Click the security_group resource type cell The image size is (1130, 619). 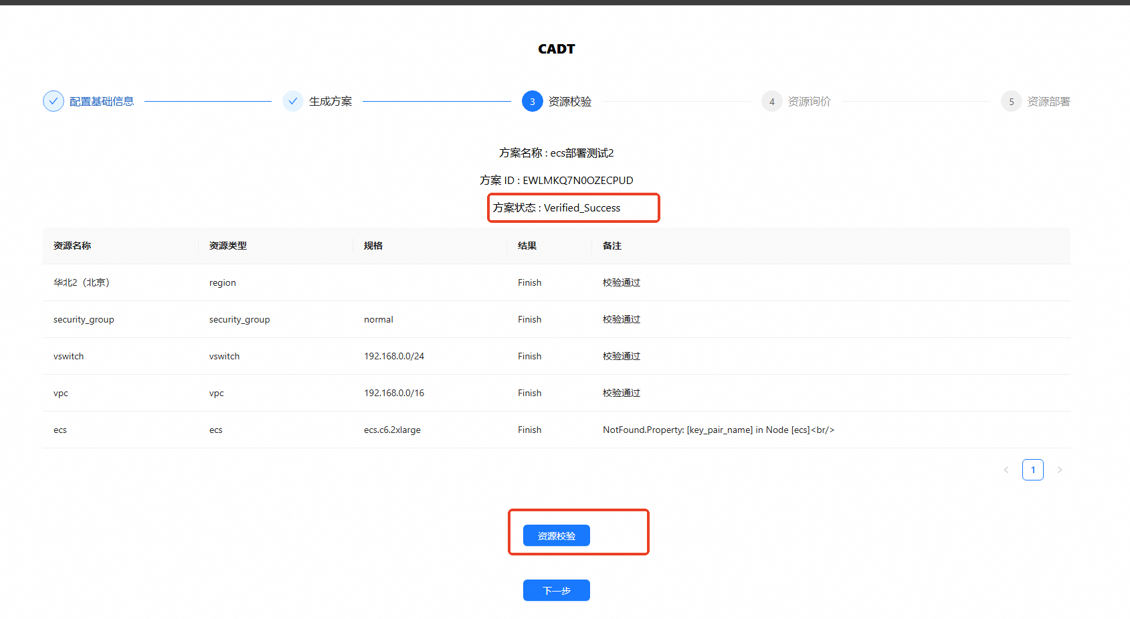(x=240, y=319)
